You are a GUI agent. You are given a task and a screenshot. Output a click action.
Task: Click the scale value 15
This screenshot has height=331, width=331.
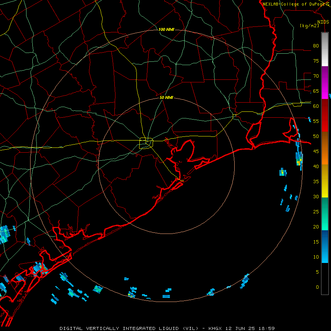316,242
